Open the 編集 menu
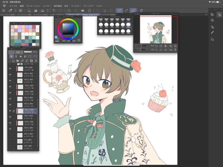 (x=22, y=6)
